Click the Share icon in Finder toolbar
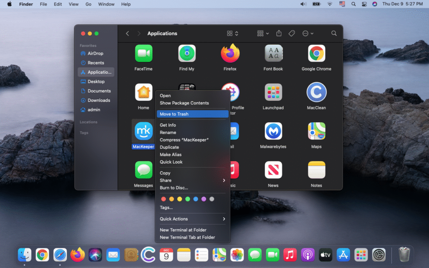 click(279, 33)
